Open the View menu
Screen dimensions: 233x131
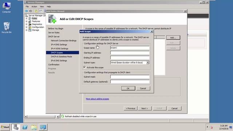42,7
